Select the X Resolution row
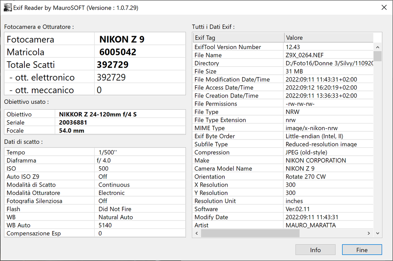 [x=283, y=185]
